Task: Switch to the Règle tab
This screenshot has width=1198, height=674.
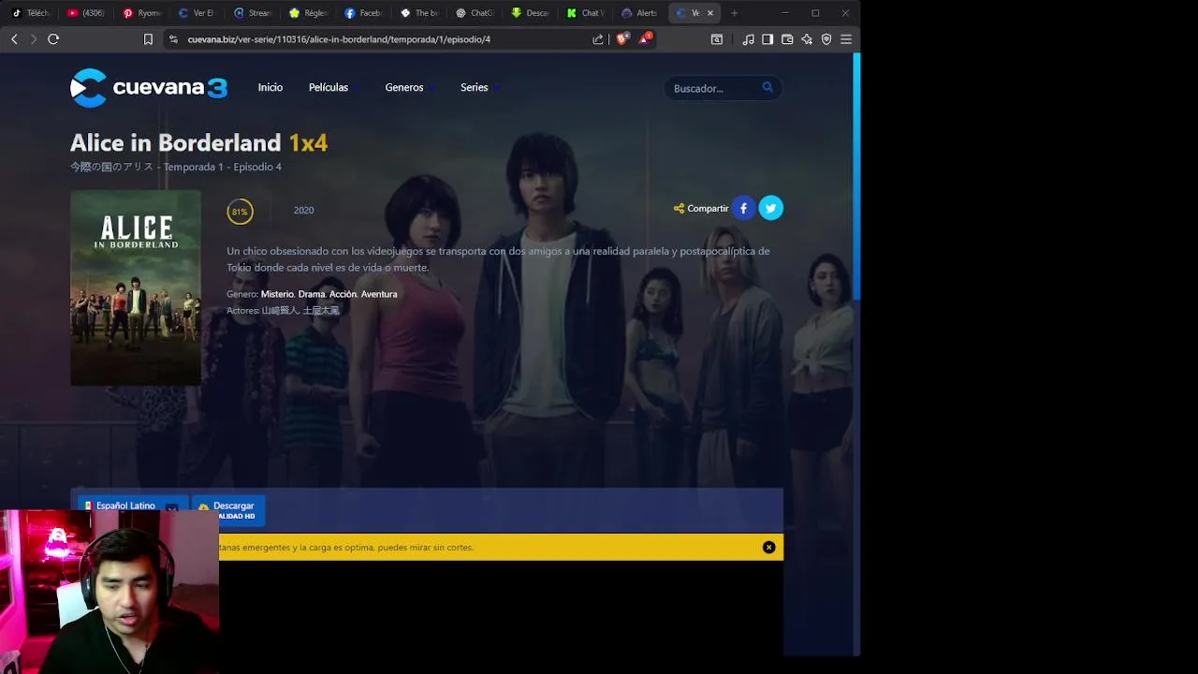Action: (x=308, y=13)
